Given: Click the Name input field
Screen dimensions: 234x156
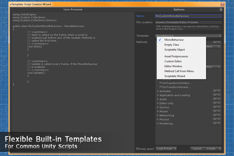Looking at the screenshot, I should coord(188,16).
